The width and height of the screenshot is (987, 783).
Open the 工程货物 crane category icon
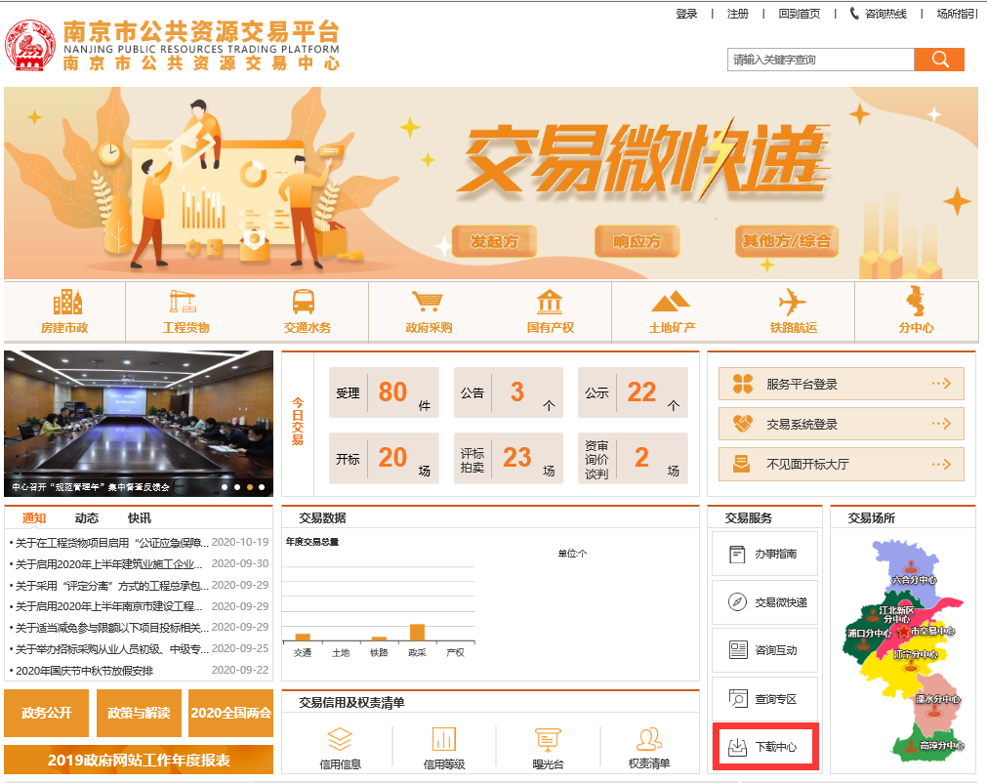[185, 302]
